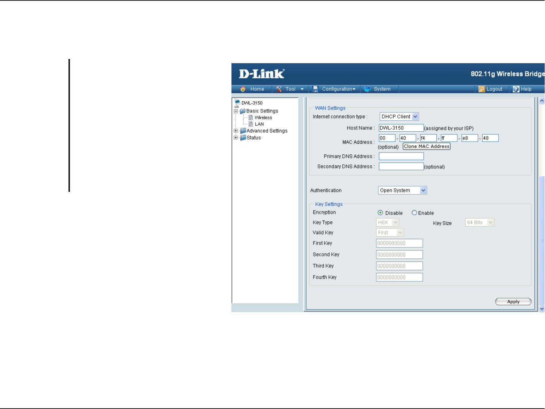Expand the Status tree node

click(236, 138)
